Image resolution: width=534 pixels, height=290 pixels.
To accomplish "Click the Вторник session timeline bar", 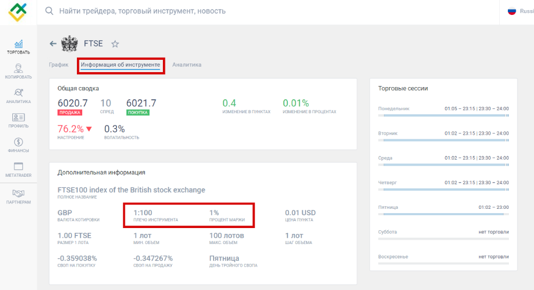I will 443,140.
